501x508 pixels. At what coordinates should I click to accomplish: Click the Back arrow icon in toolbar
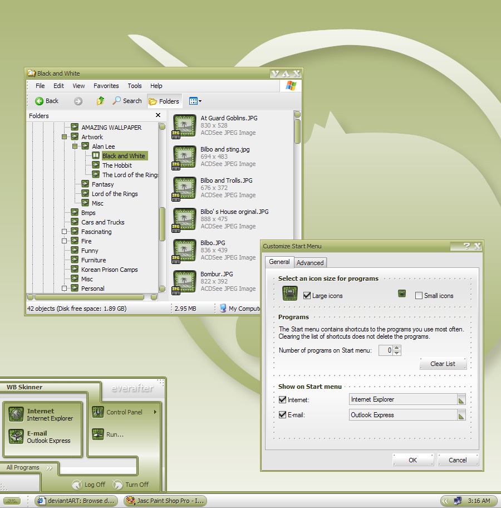tap(40, 101)
